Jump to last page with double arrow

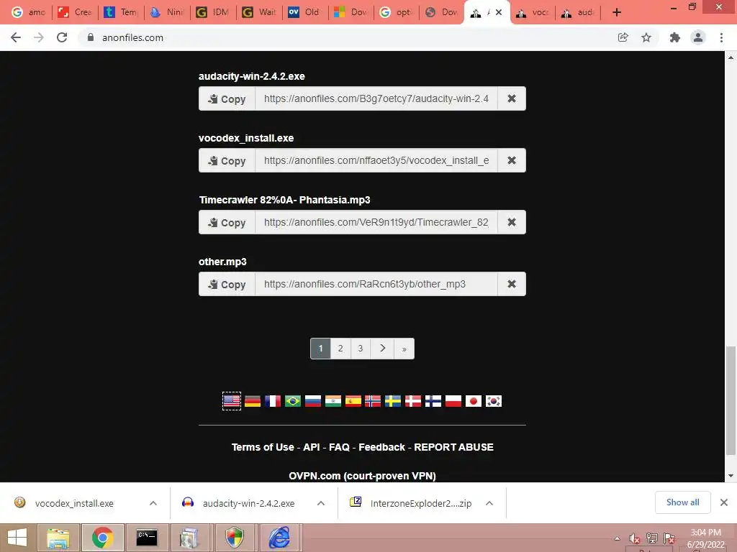pos(404,349)
